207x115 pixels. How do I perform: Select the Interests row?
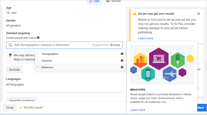coord(80,61)
